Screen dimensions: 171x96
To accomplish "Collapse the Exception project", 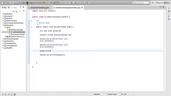I will [x=3, y=25].
